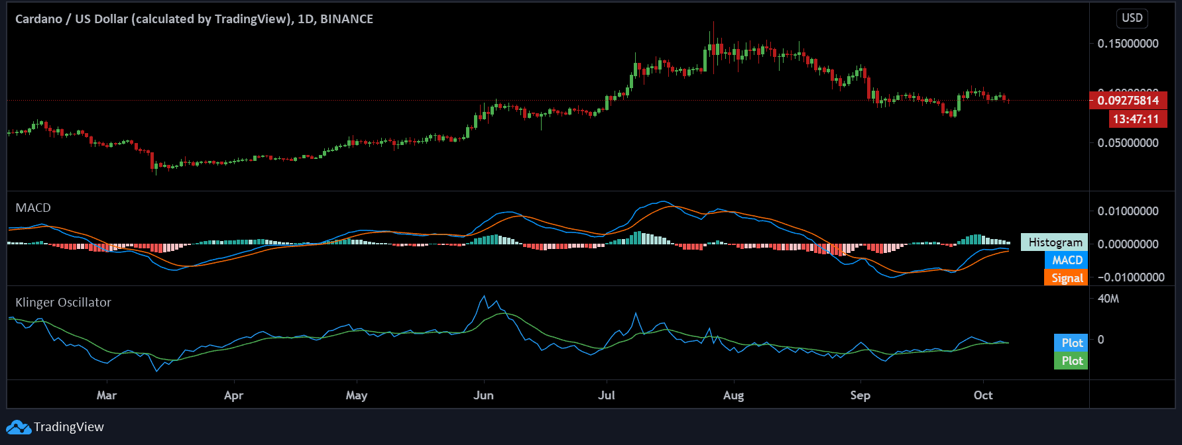Click the orange Signal line label

pyautogui.click(x=1067, y=278)
